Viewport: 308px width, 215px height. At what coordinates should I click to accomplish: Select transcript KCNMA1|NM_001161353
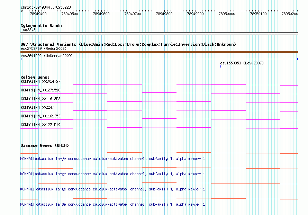(40, 116)
